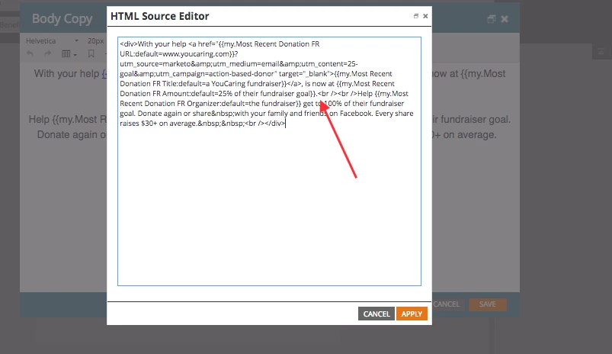The image size is (612, 354).
Task: Open the Helvetica font family dropdown
Action: [x=53, y=40]
